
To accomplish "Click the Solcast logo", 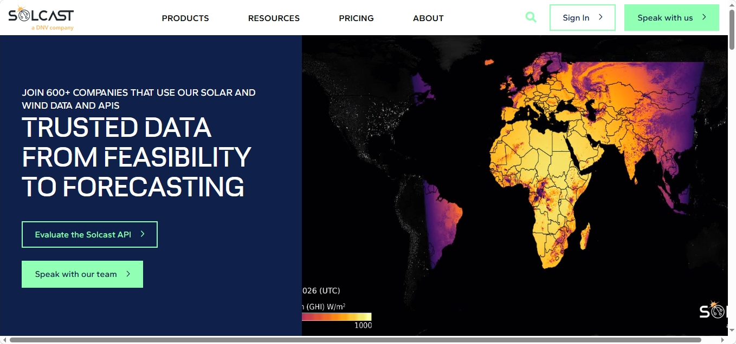I will [x=41, y=18].
